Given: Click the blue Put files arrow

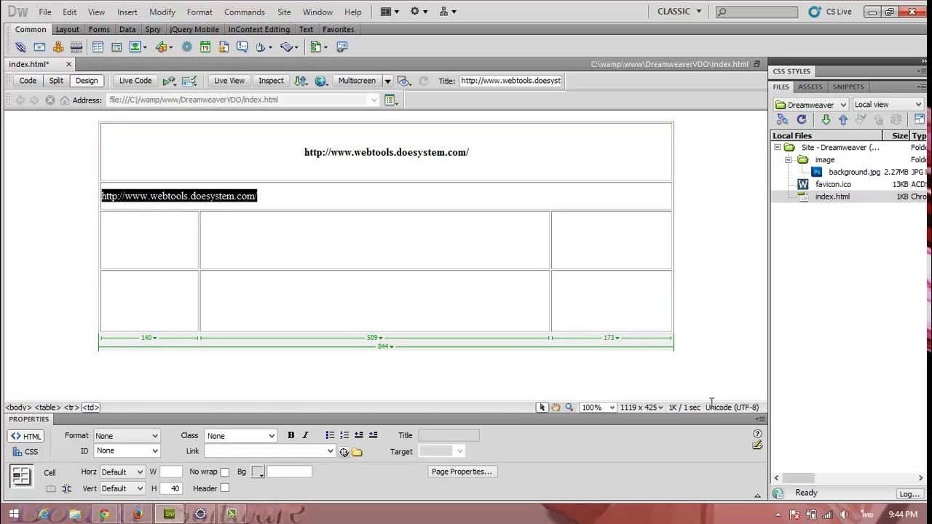Looking at the screenshot, I should tap(843, 119).
